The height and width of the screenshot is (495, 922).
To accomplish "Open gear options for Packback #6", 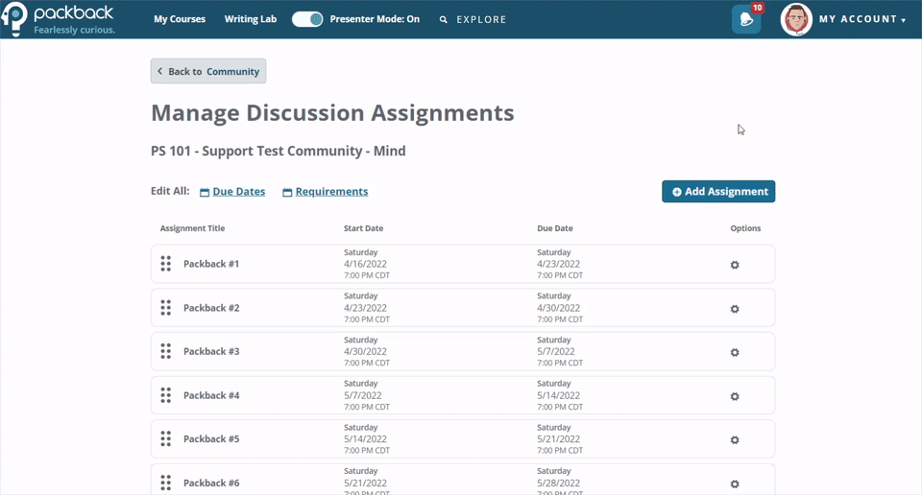I will pos(735,483).
